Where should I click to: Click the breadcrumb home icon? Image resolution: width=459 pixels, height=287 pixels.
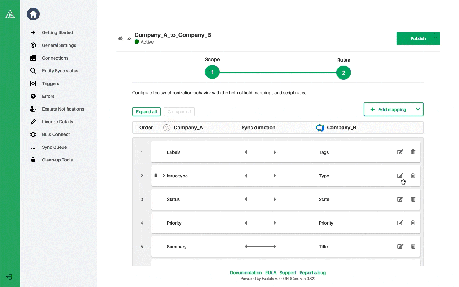pyautogui.click(x=120, y=39)
